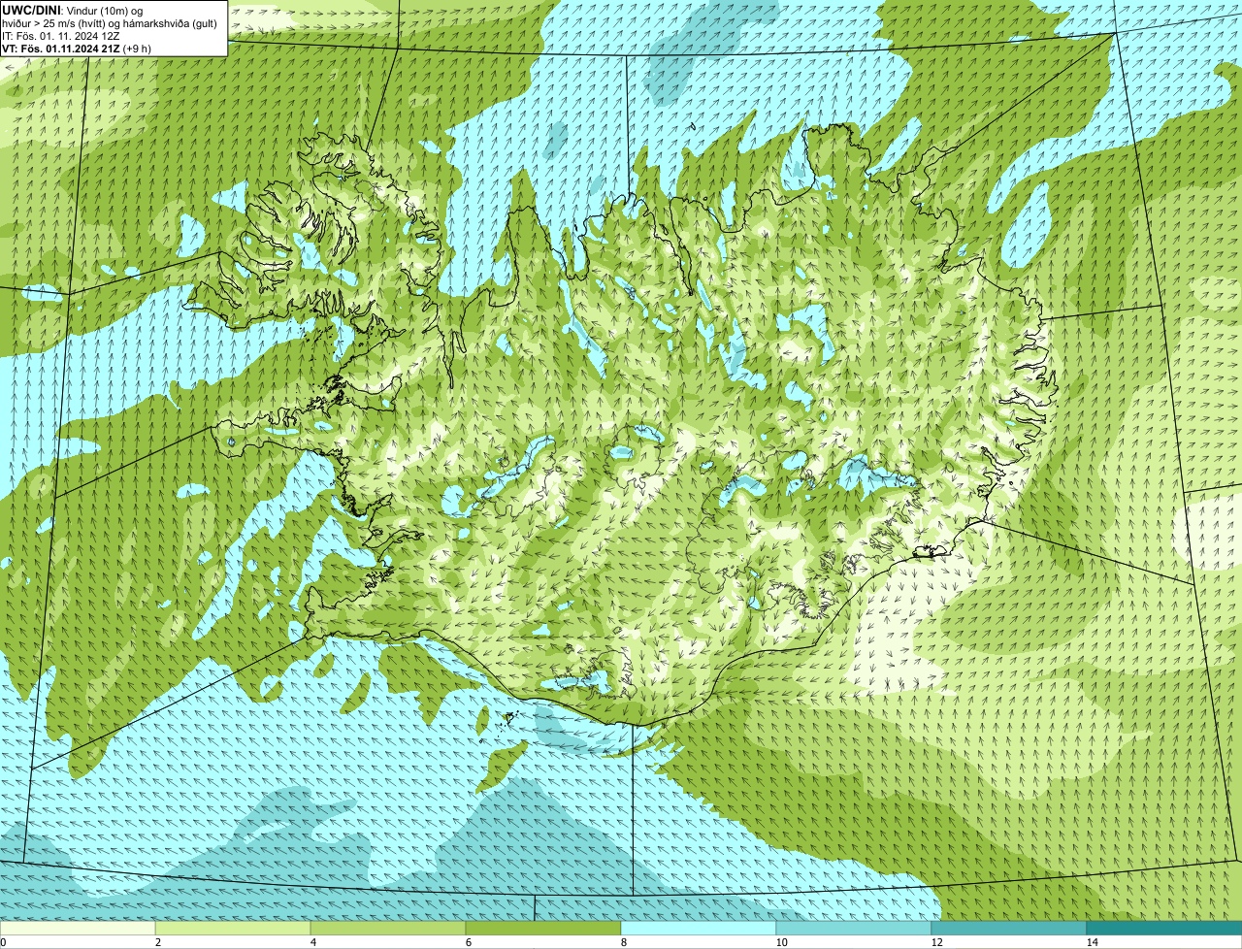Click the 'IT: Fös. 01. 11. 2024 12Z' line
1242x949 pixels.
[62, 35]
